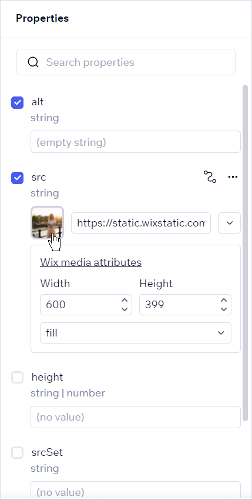Increase the Height value with up arrow

(x=224, y=301)
